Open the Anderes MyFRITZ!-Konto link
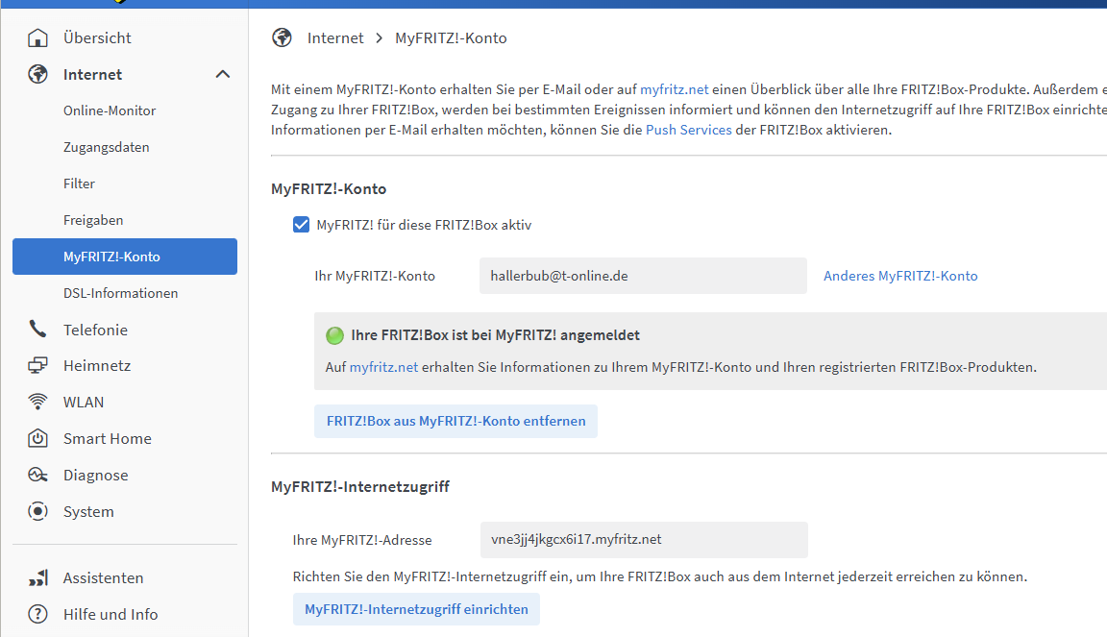This screenshot has height=637, width=1107. pyautogui.click(x=900, y=276)
